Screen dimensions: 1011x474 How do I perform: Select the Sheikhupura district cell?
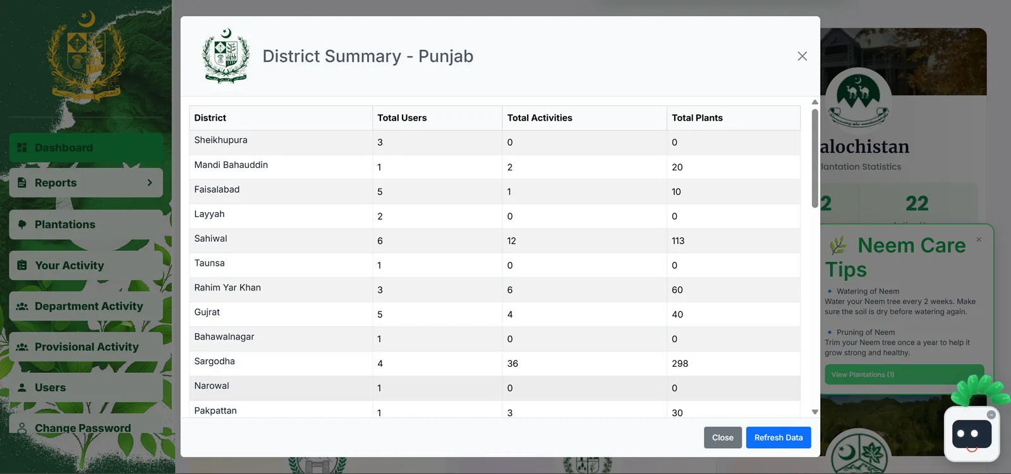(x=281, y=143)
